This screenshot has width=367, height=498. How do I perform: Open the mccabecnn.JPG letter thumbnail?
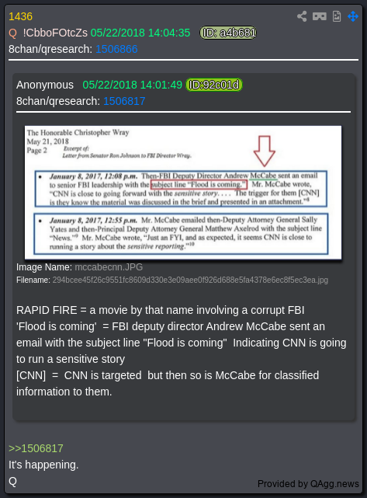(183, 193)
